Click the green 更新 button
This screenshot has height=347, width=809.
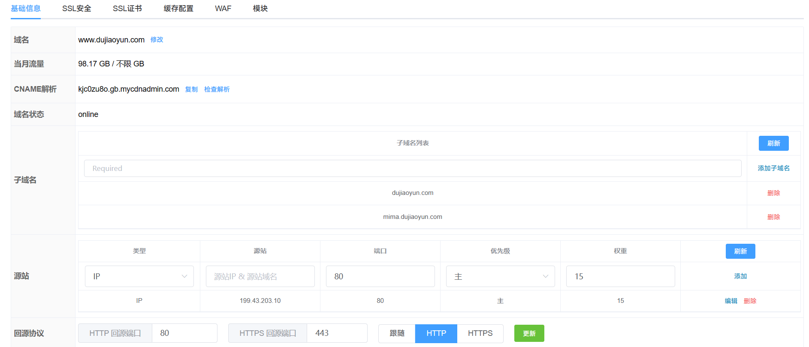(529, 333)
